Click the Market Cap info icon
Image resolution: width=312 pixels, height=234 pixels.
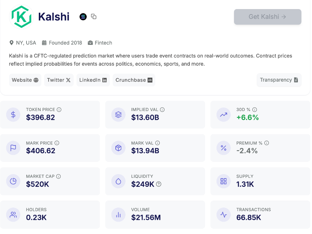[58, 176]
